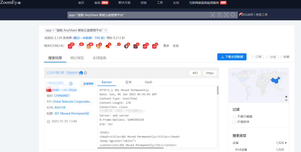
Task: Switch to the 全球视角 tab
Action: (99, 58)
